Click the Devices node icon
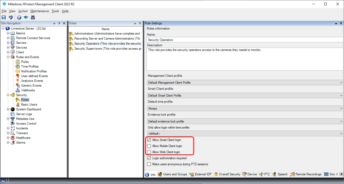 pos(13,48)
